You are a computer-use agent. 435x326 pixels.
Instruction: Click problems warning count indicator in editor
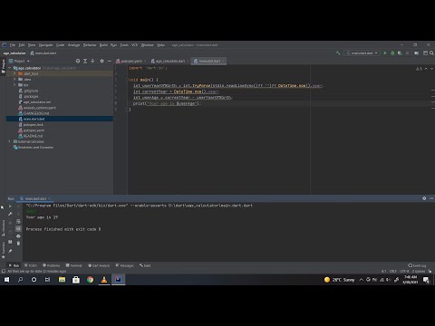coord(419,69)
